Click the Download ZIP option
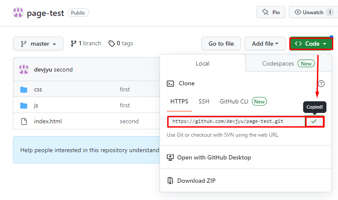The image size is (338, 200). click(196, 181)
